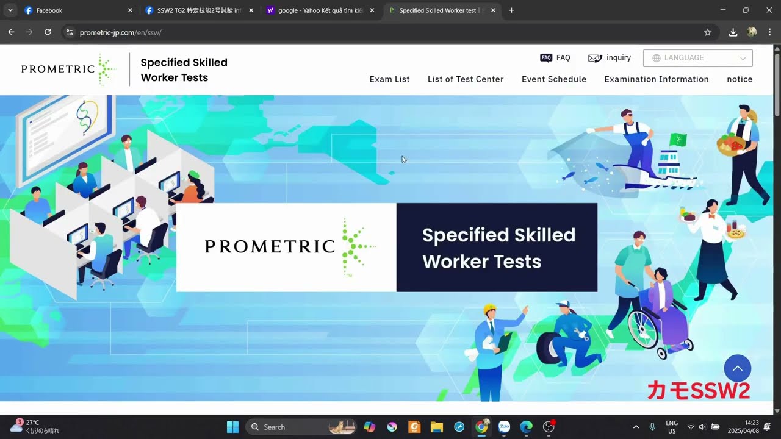Open OBS Studio taskbar icon
The width and height of the screenshot is (781, 439).
pos(549,427)
